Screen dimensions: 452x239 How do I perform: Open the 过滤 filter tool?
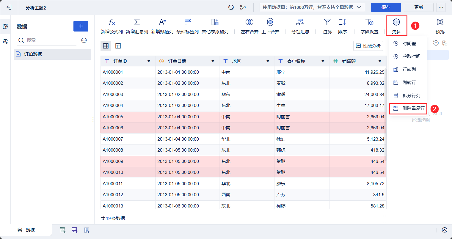point(327,26)
